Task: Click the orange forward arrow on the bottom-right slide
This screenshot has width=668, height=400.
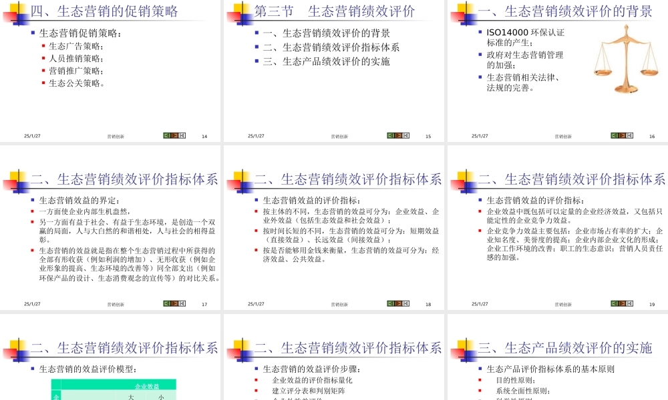Action: pyautogui.click(x=621, y=398)
